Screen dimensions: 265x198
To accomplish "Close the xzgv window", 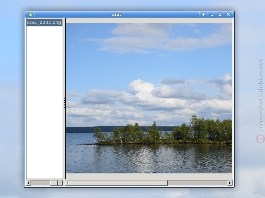I will [x=228, y=14].
